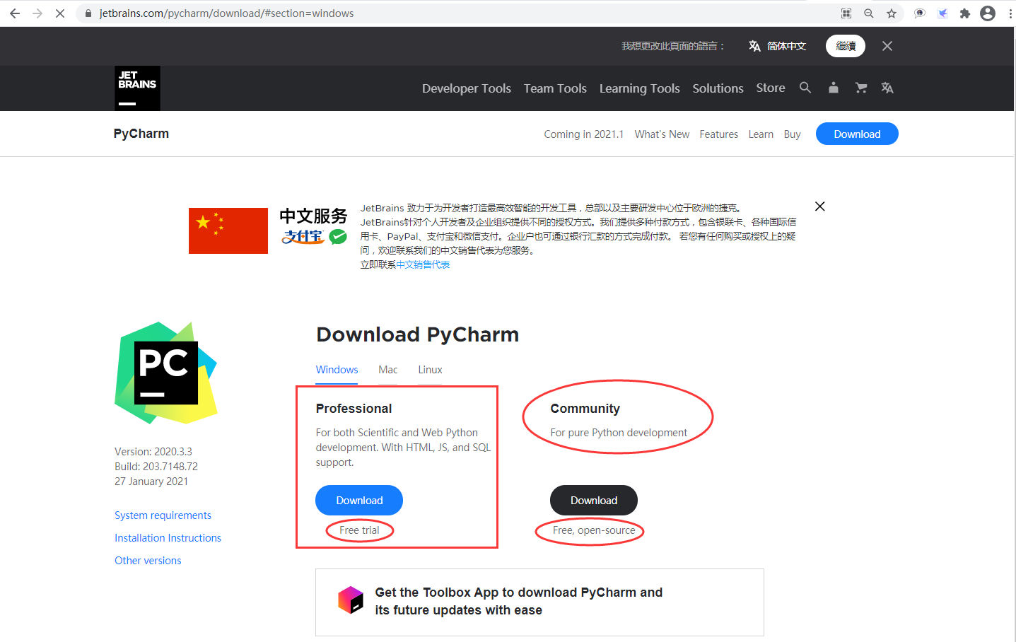Stop page loading with X button
Viewport: 1016px width, 642px height.
click(60, 13)
